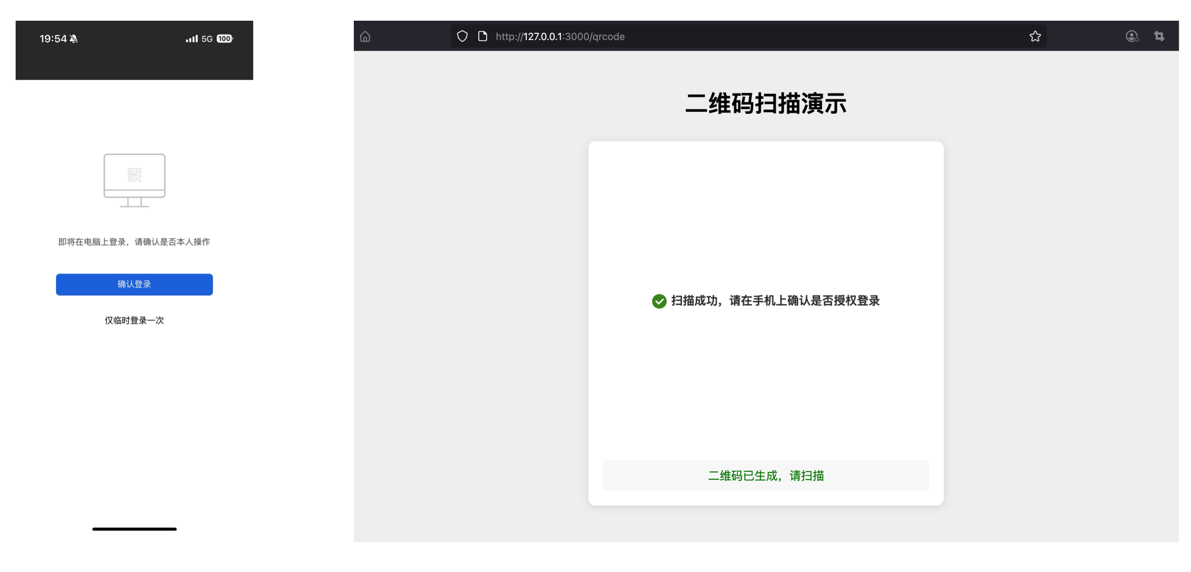Tap the 仅临时登录一次 link
The height and width of the screenshot is (572, 1191).
[x=134, y=320]
